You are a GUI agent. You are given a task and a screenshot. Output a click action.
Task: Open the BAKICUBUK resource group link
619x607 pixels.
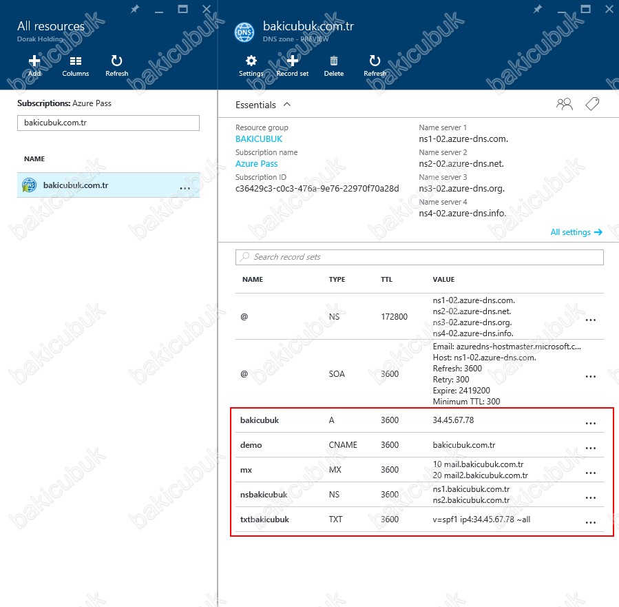coord(259,139)
